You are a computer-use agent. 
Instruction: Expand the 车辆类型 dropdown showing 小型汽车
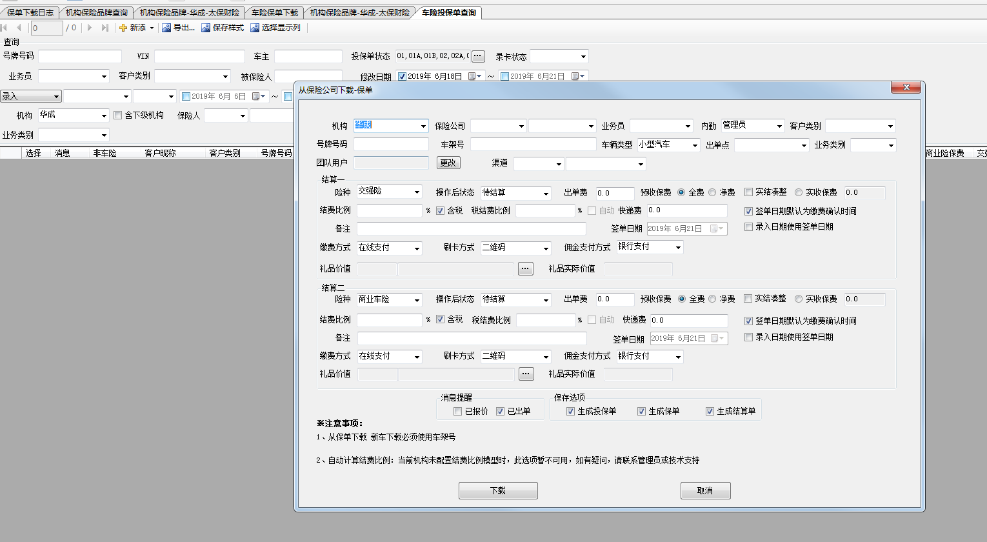[695, 145]
